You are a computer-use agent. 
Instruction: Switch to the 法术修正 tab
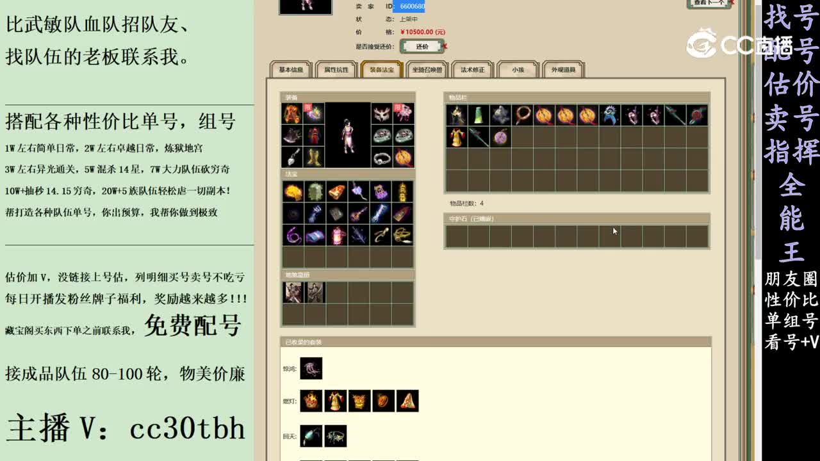[x=472, y=70]
